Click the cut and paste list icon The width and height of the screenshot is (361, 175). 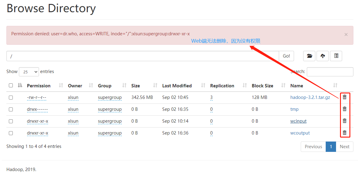pos(336,56)
